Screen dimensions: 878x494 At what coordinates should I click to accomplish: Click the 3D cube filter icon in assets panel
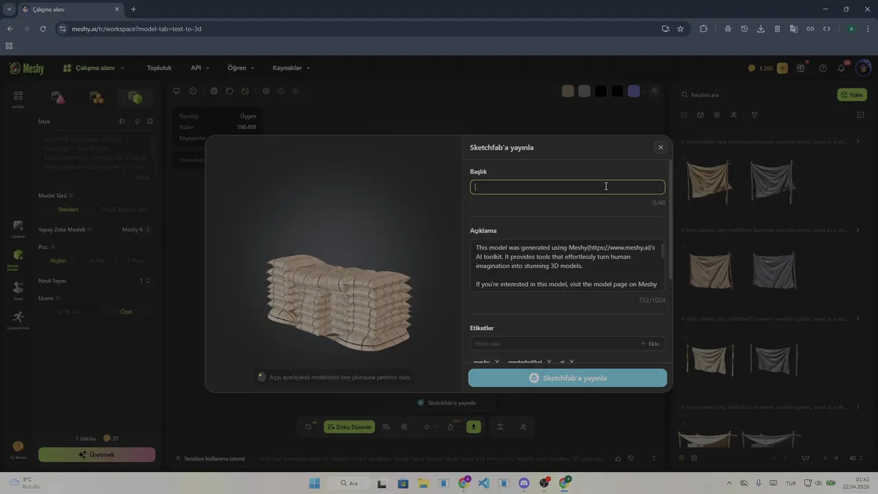pyautogui.click(x=700, y=115)
